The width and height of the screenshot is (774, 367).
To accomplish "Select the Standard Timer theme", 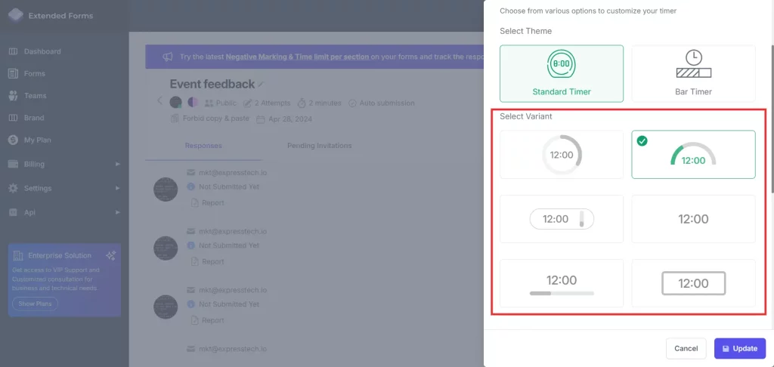I will tap(561, 73).
